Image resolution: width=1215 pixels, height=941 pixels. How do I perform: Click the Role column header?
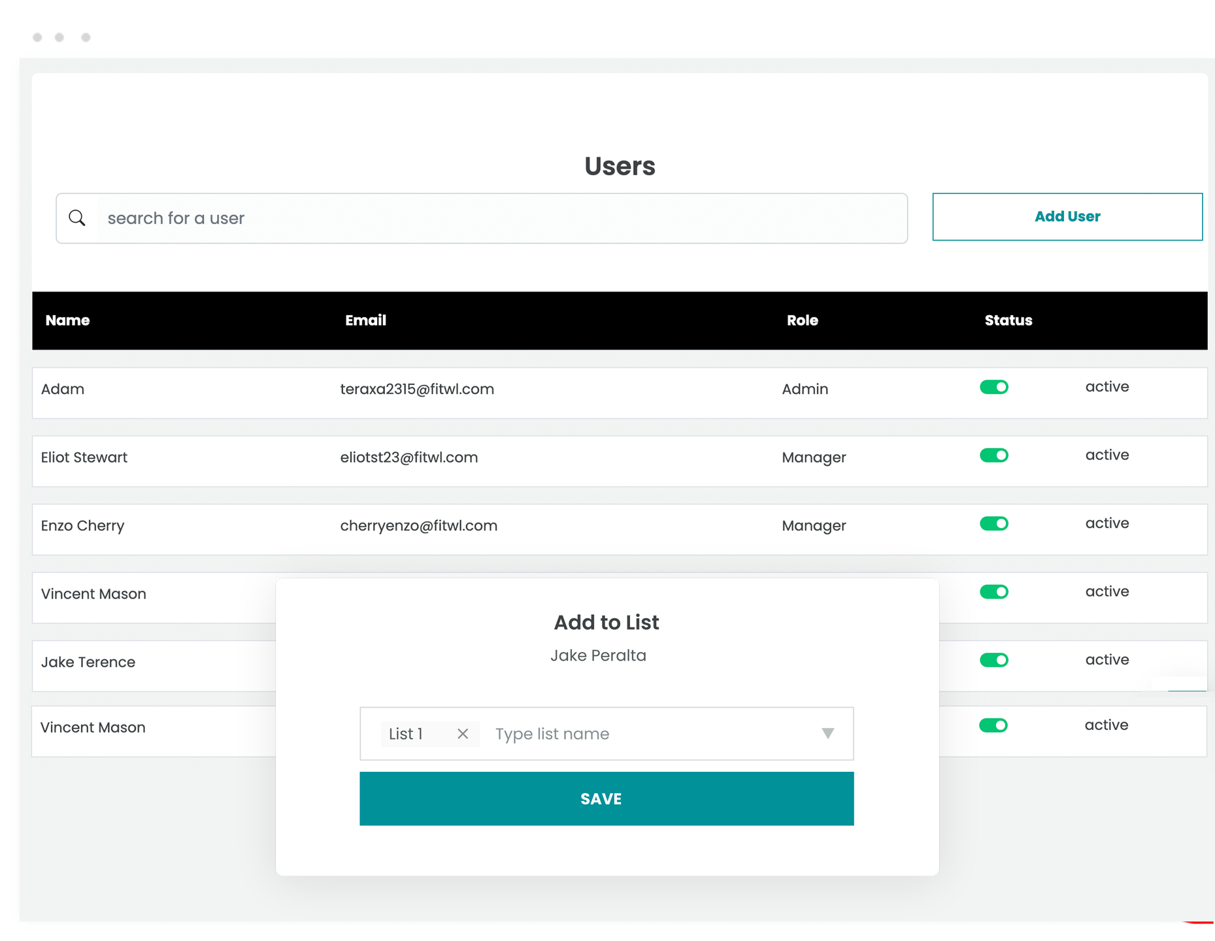pyautogui.click(x=802, y=320)
